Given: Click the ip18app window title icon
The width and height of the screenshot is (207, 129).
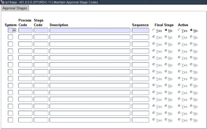Looking at the screenshot, I should pos(3,2).
